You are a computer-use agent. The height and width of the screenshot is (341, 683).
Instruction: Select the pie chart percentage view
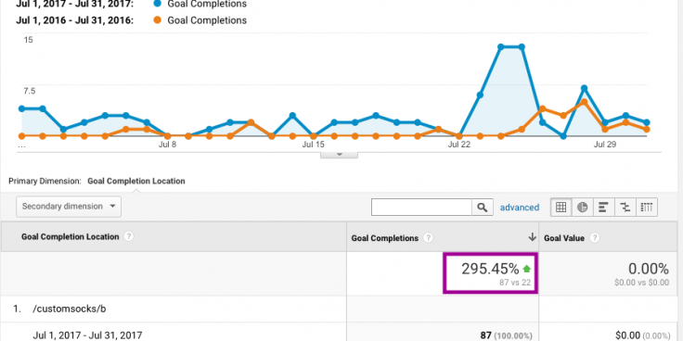point(583,208)
